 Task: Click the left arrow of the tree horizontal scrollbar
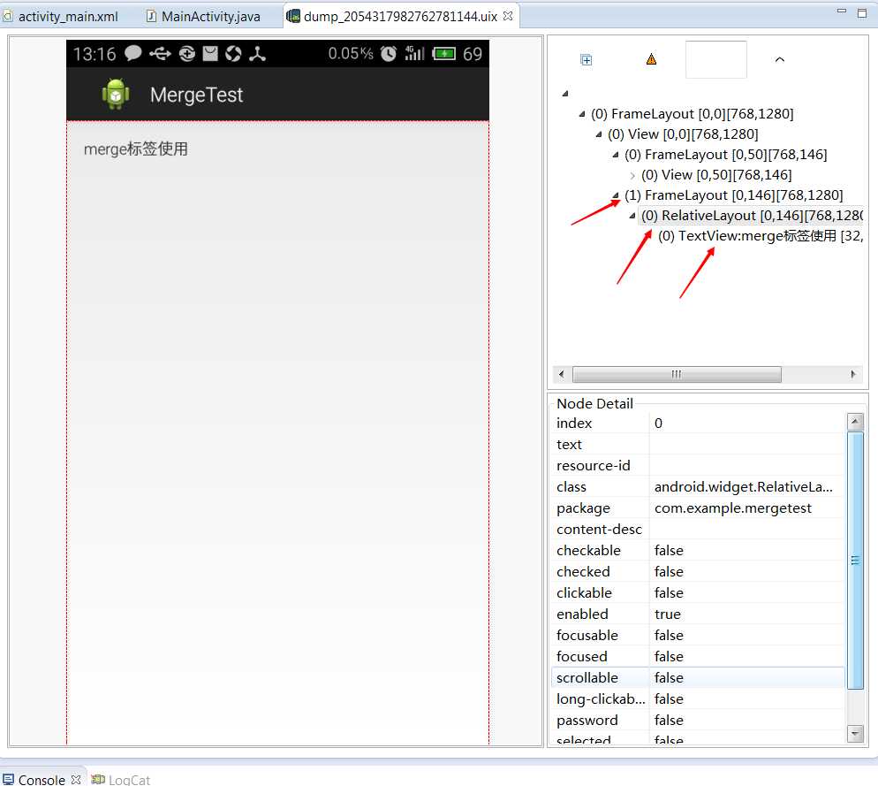click(562, 374)
